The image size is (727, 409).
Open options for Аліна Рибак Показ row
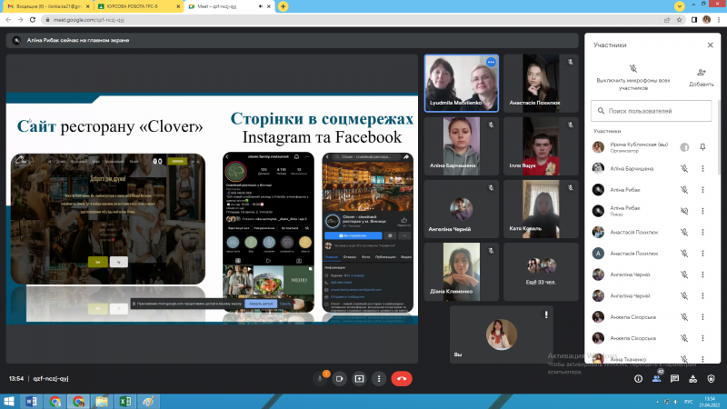coord(702,211)
